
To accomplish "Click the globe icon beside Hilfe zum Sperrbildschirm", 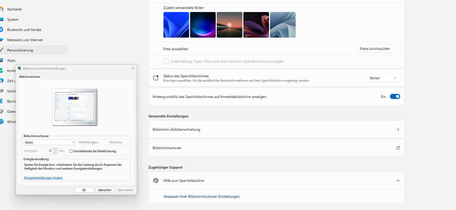I will click(x=156, y=181).
